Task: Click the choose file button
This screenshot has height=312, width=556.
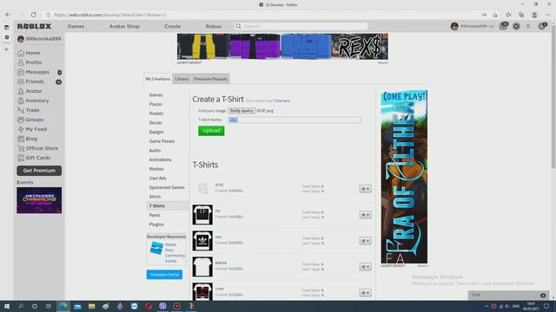Action: (242, 111)
